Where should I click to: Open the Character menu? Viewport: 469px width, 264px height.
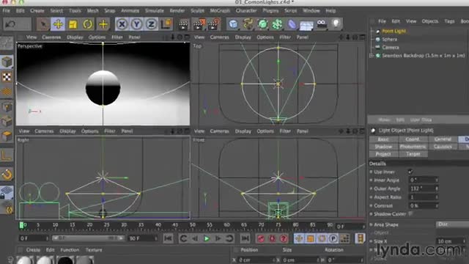pos(246,11)
